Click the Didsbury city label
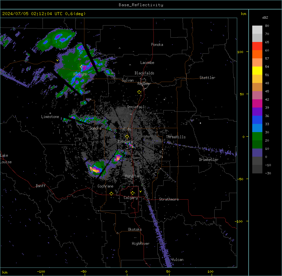This screenshot has width=282, height=276. tap(125, 141)
